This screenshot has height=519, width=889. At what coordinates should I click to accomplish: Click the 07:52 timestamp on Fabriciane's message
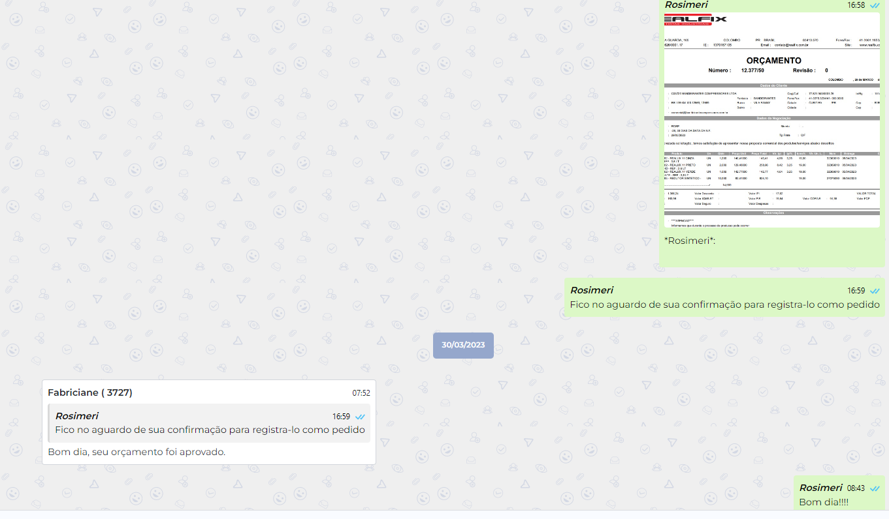coord(361,393)
